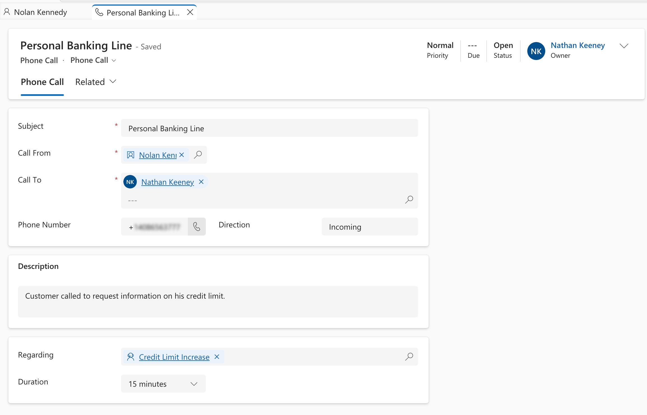Open the Duration dropdown
Screen dimensions: 647x415
point(163,384)
